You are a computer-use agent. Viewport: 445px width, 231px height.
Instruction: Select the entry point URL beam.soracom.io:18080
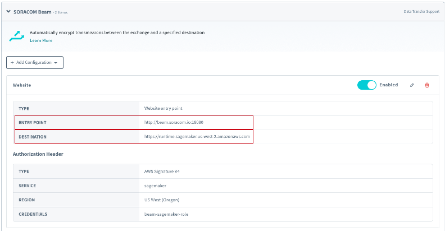pos(174,122)
